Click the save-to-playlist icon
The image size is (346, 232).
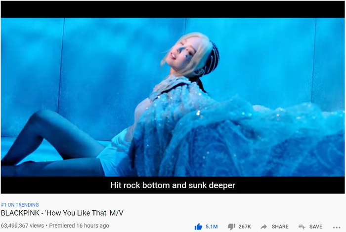click(x=302, y=227)
